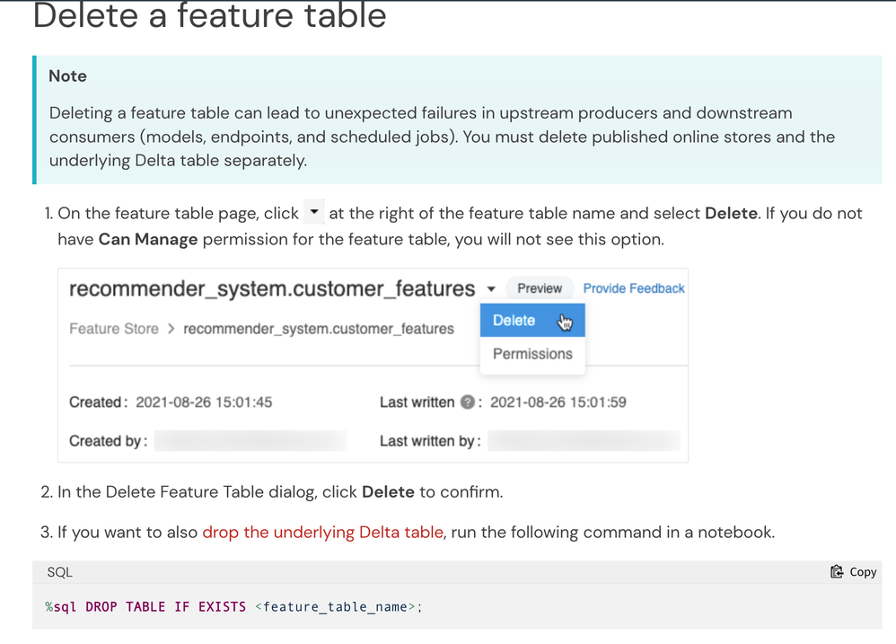
Task: Follow the 'drop the underlying Delta table' link
Action: click(x=322, y=532)
